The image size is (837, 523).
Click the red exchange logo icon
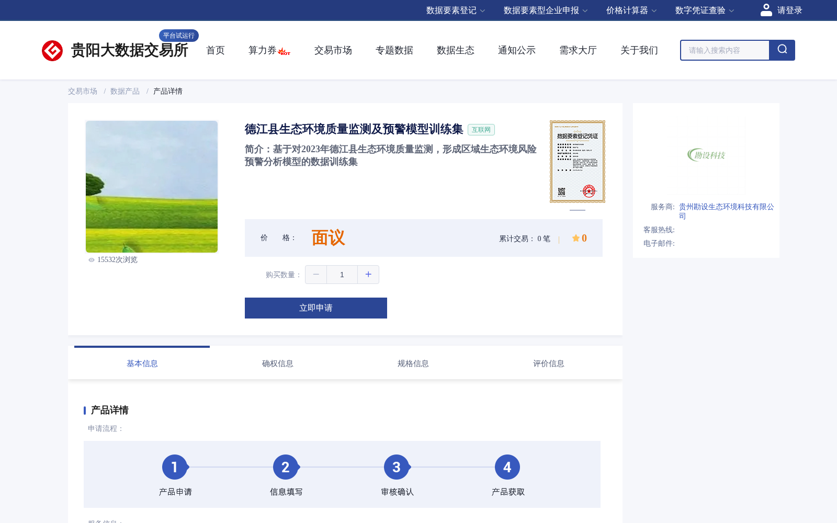coord(52,51)
